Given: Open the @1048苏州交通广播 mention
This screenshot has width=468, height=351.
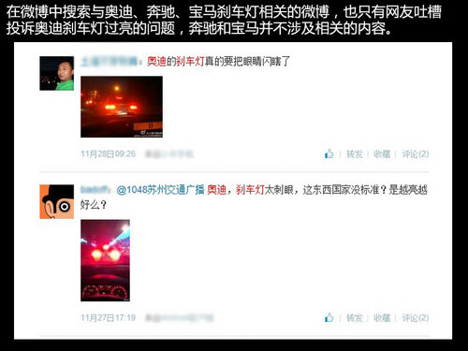Looking at the screenshot, I should [160, 189].
